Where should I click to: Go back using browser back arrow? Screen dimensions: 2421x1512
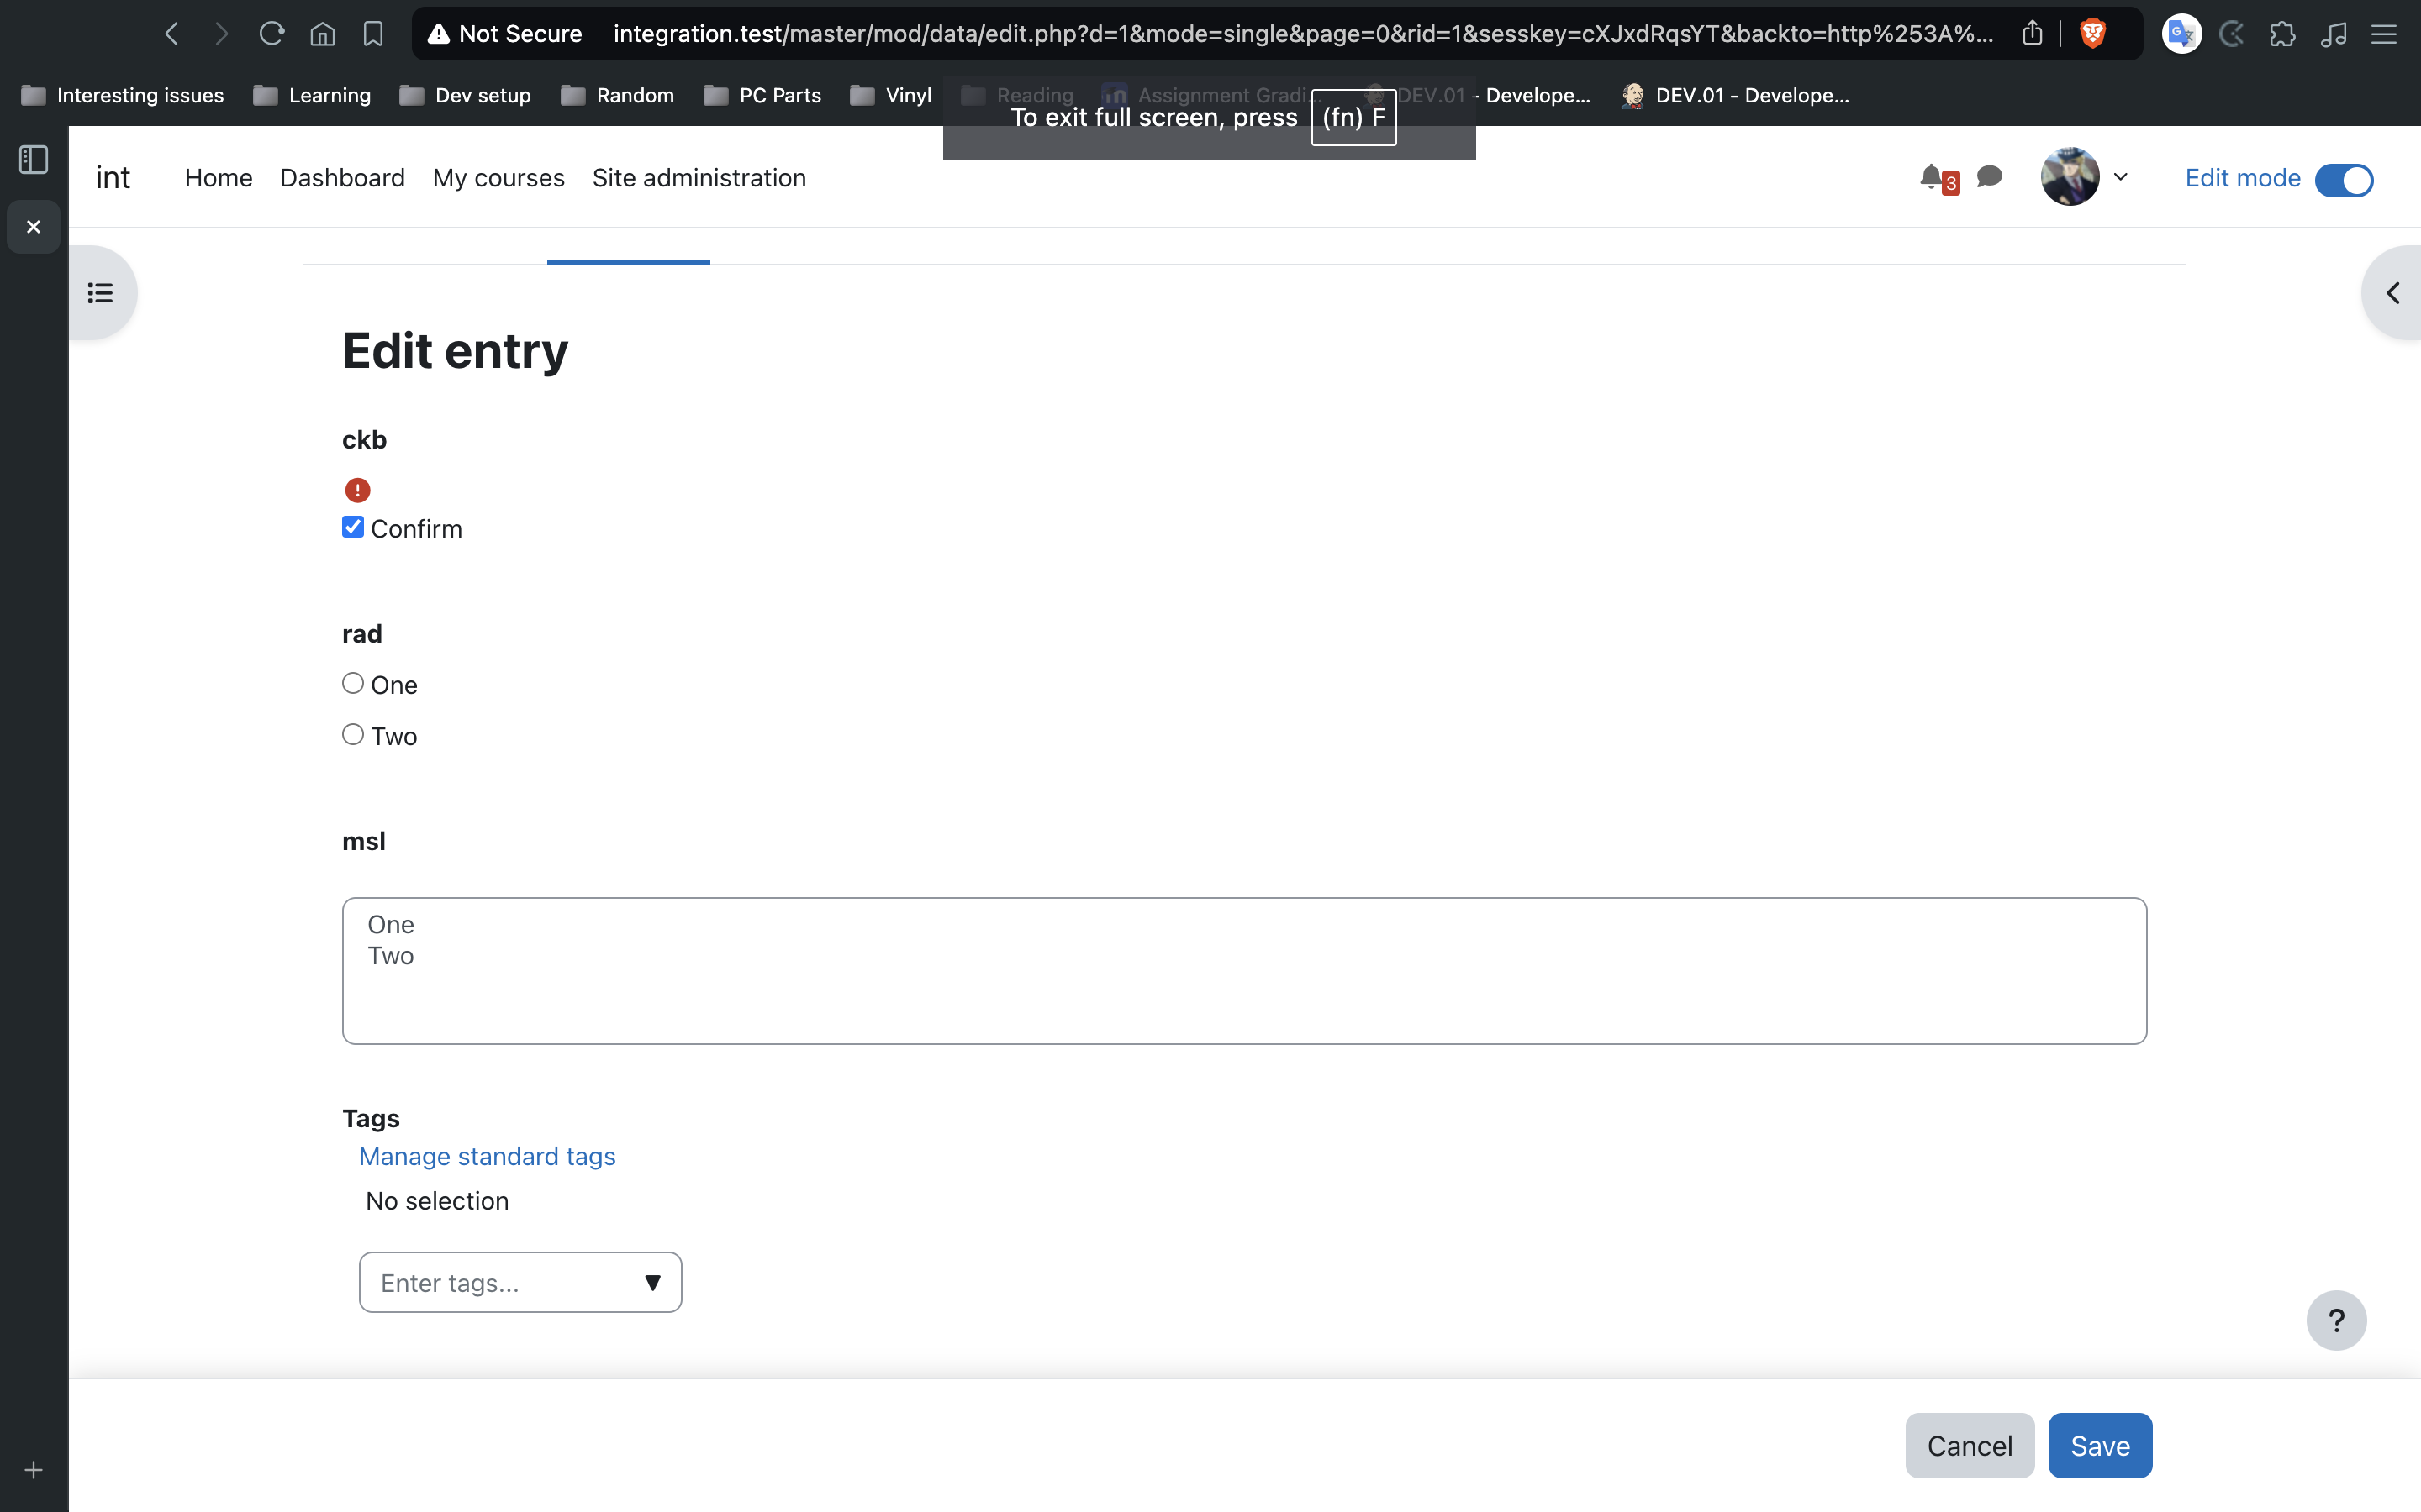pos(172,34)
